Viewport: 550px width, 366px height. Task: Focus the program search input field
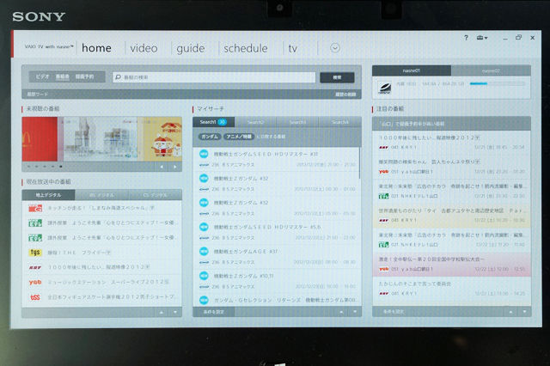pyautogui.click(x=214, y=77)
